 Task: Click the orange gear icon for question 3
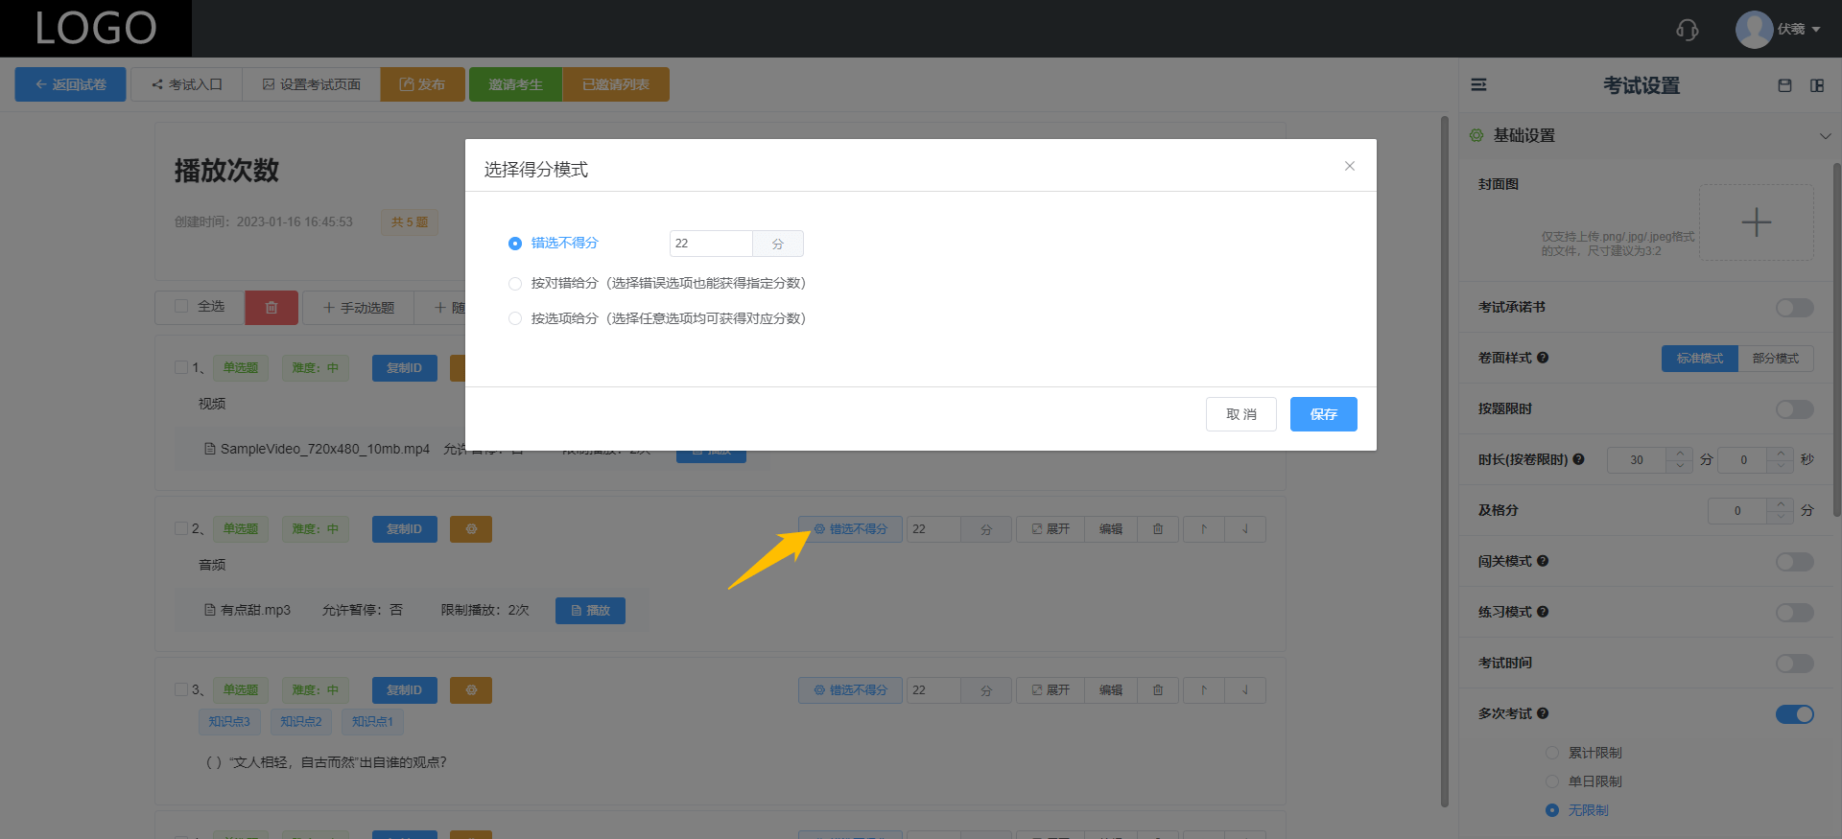pyautogui.click(x=471, y=690)
